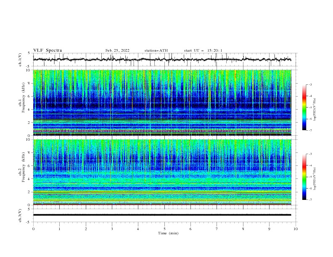The width and height of the screenshot is (333, 257).
Task: Click the "ch.1(V)" axis label
Action: point(20,60)
